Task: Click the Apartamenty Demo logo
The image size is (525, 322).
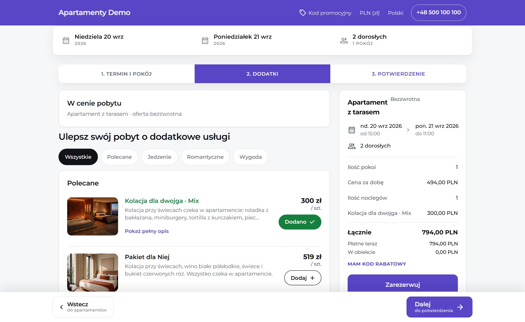Action: (94, 12)
